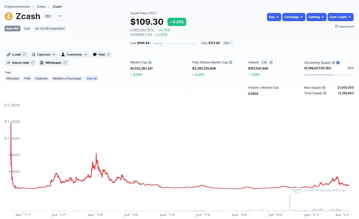Open the Earn Crypto dropdown
359x219 pixels.
pyautogui.click(x=341, y=17)
